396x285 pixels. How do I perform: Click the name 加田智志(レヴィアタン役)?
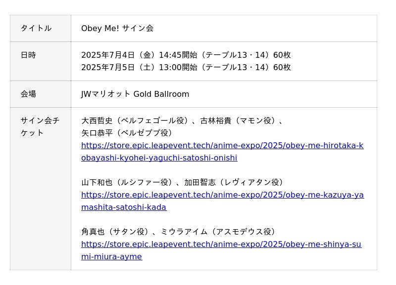coord(234,182)
